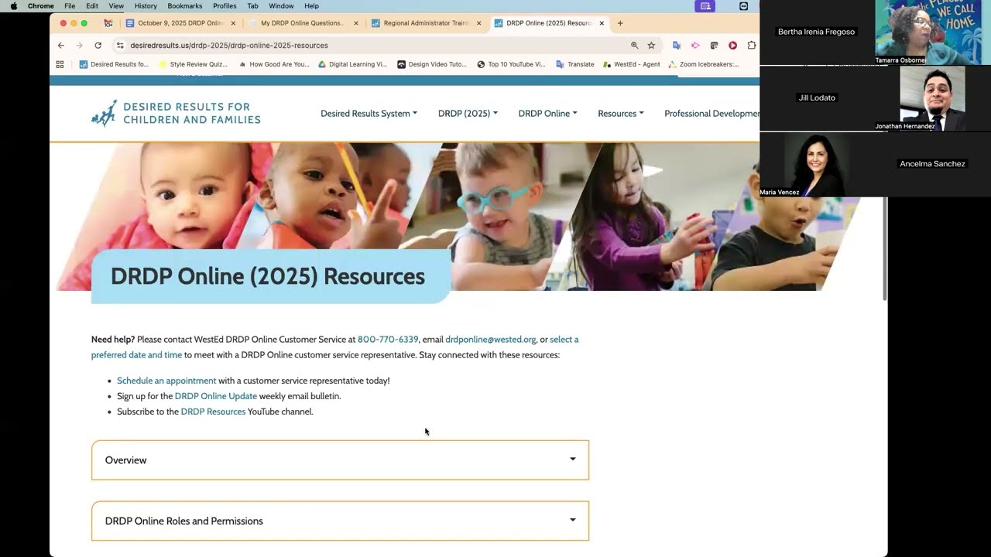
Task: Select Ancelma Sanchez participant tile
Action: pyautogui.click(x=932, y=164)
